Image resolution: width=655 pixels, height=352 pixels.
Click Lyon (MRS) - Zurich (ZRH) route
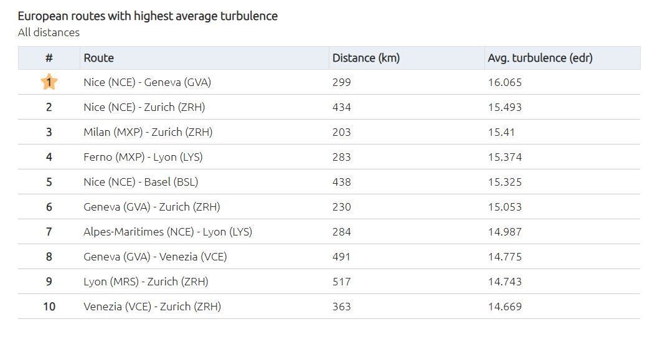pyautogui.click(x=146, y=282)
